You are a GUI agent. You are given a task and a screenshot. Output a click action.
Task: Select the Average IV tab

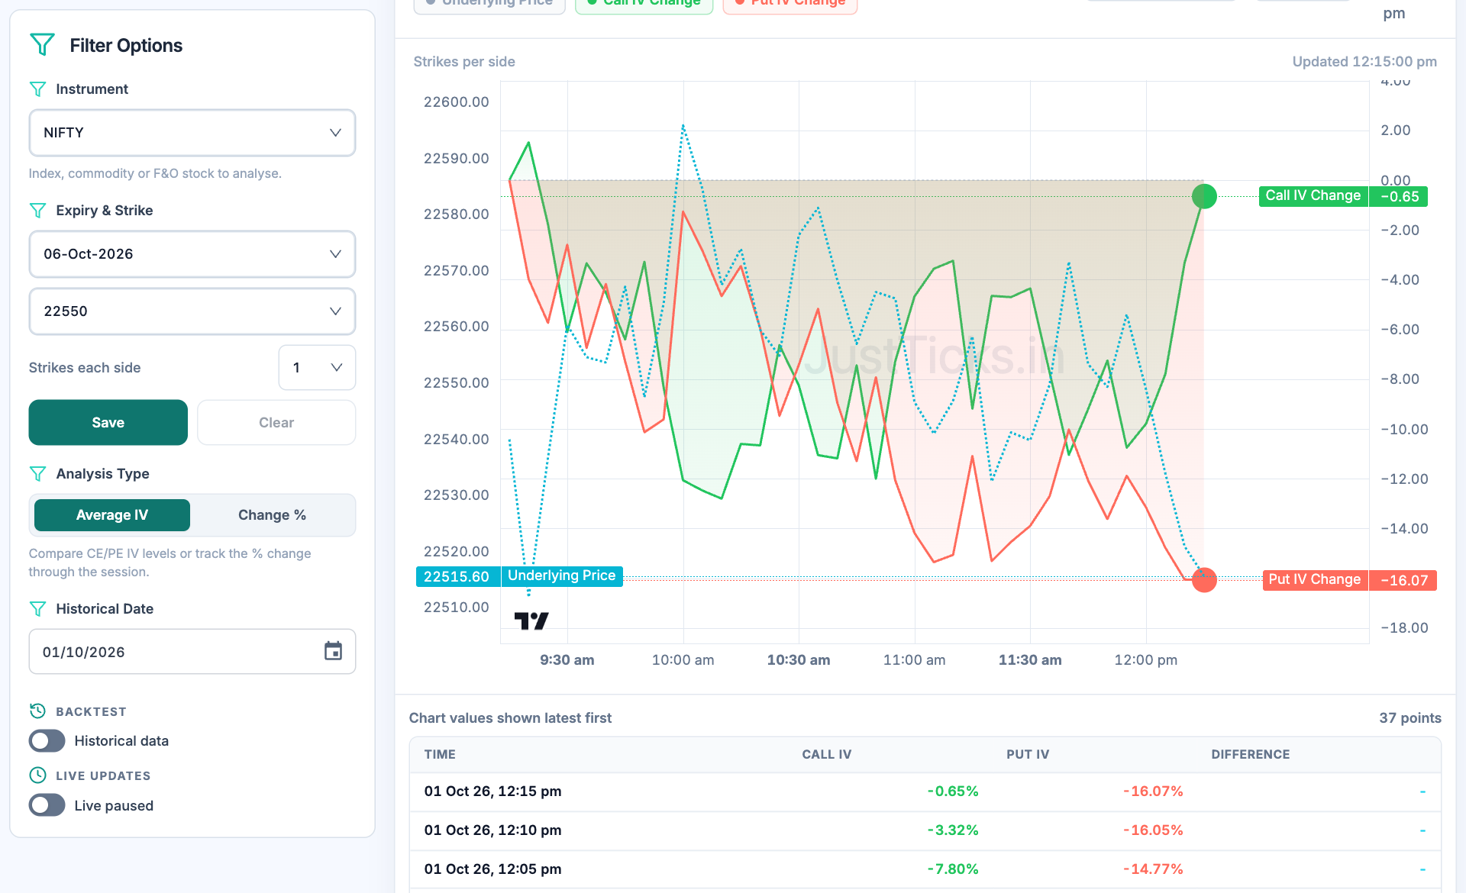[x=112, y=515]
